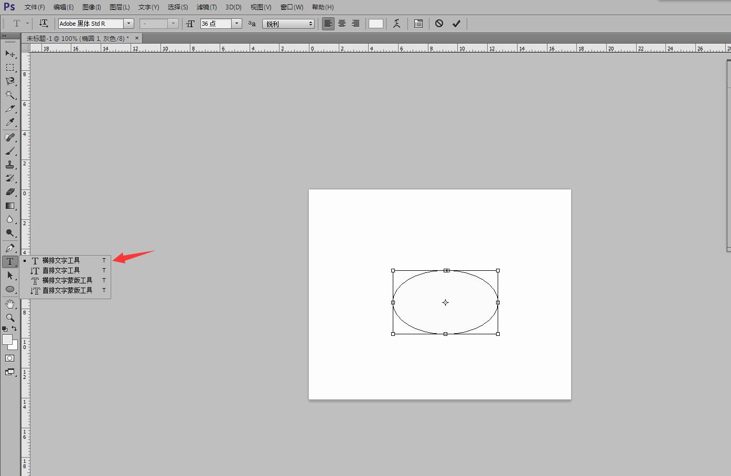Image resolution: width=731 pixels, height=476 pixels.
Task: Choose 直排文字蒙版工具 from flyout
Action: click(65, 290)
